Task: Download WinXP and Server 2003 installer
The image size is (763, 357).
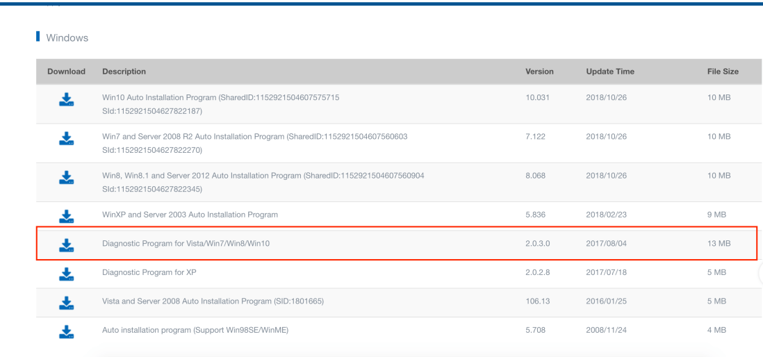Action: 66,215
